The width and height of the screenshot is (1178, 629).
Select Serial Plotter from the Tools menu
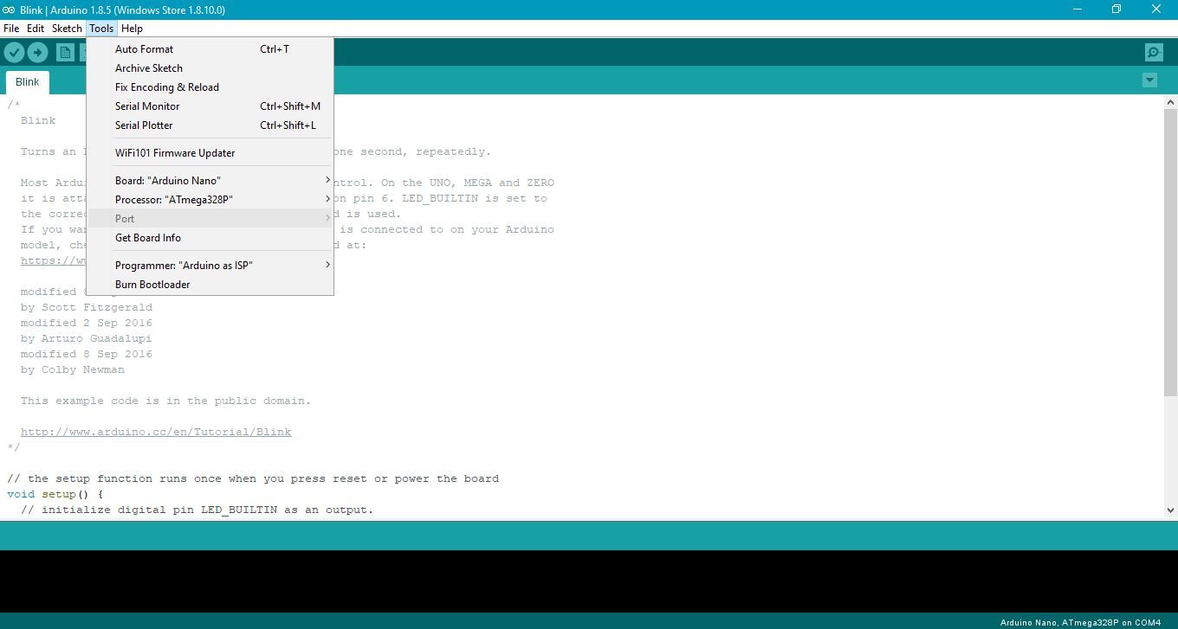(x=144, y=125)
